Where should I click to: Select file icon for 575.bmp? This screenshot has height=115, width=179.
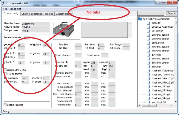[148, 55]
